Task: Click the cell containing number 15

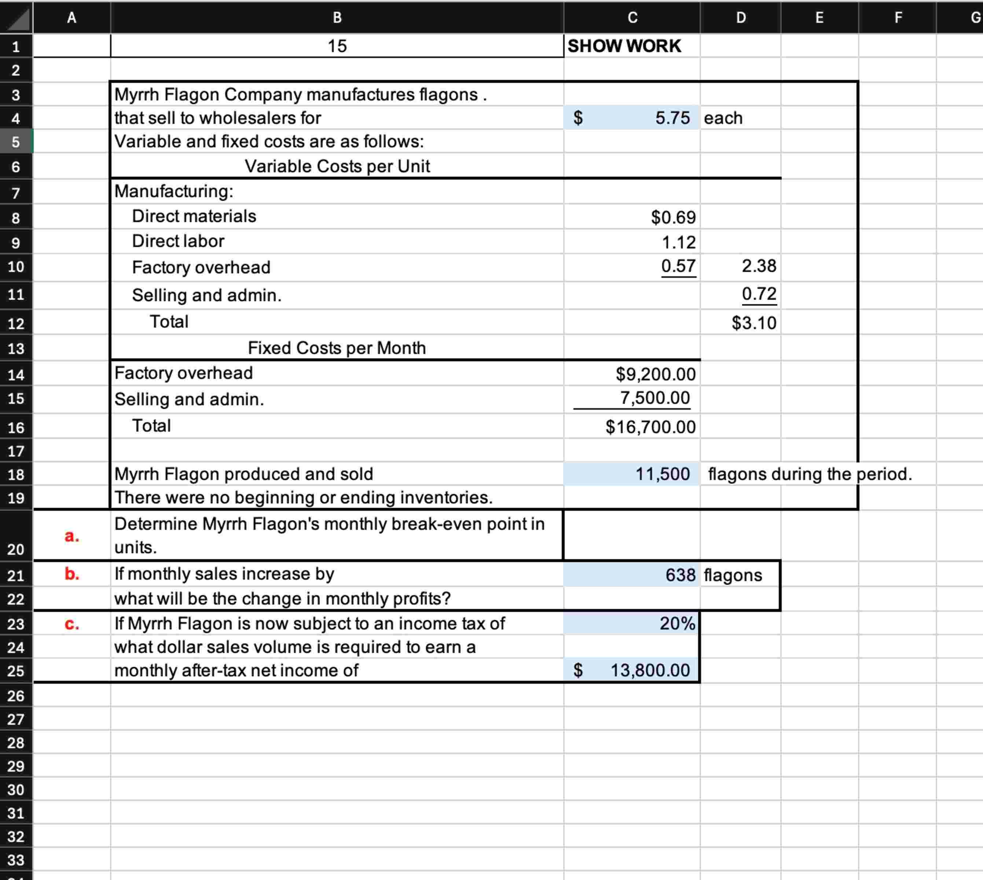Action: [x=337, y=46]
